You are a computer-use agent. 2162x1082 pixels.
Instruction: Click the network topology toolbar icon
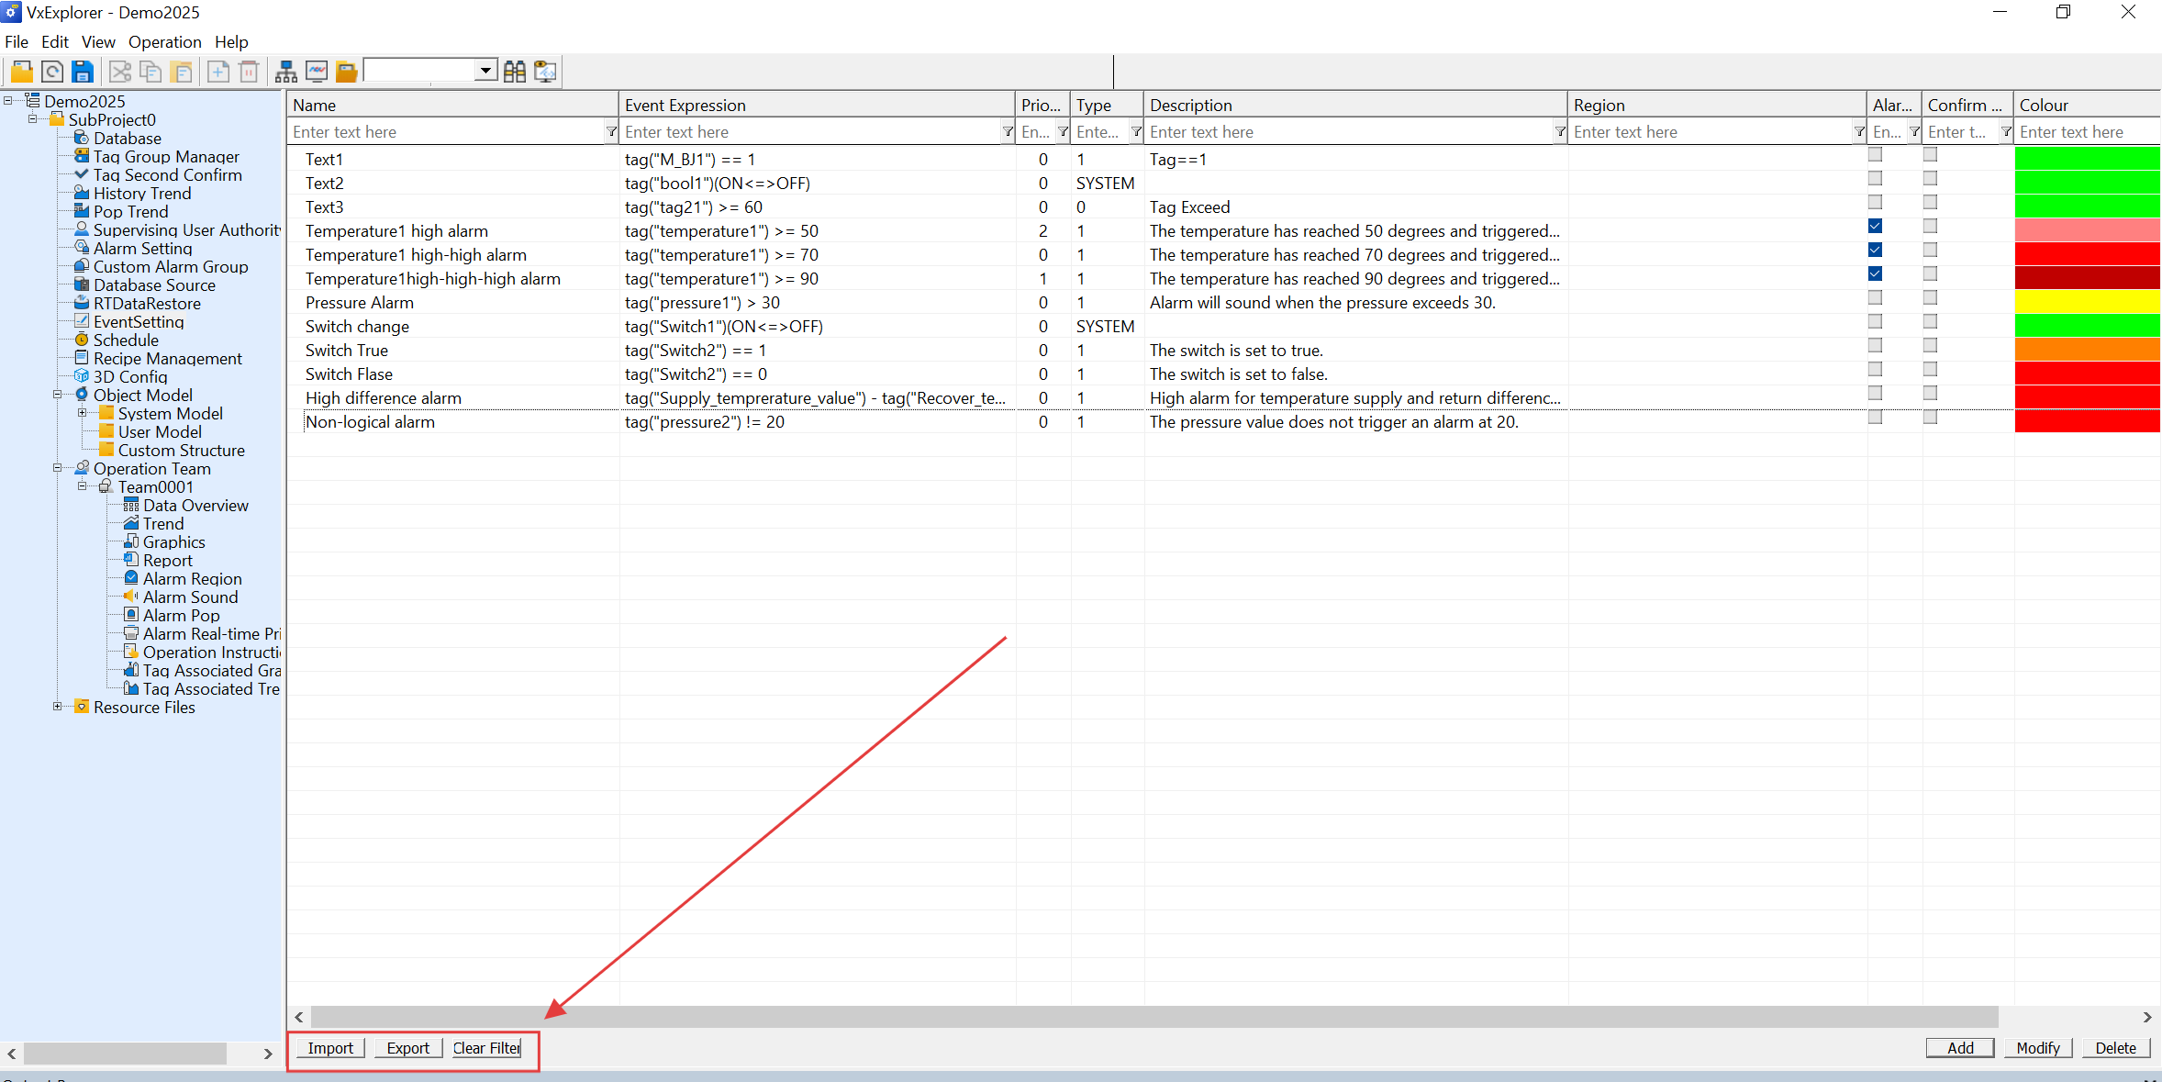(x=286, y=72)
